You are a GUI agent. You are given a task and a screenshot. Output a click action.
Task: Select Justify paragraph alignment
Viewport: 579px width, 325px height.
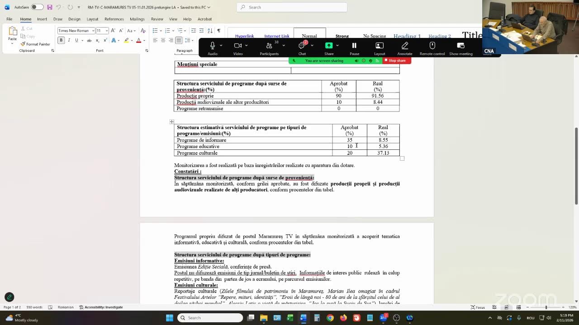[x=179, y=40]
